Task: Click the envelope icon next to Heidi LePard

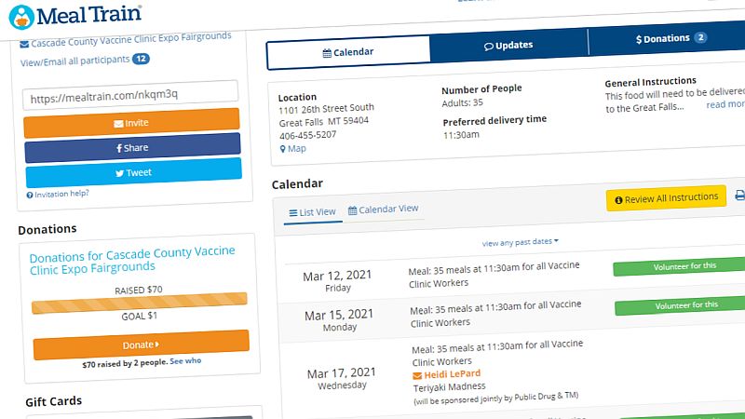Action: (x=417, y=374)
